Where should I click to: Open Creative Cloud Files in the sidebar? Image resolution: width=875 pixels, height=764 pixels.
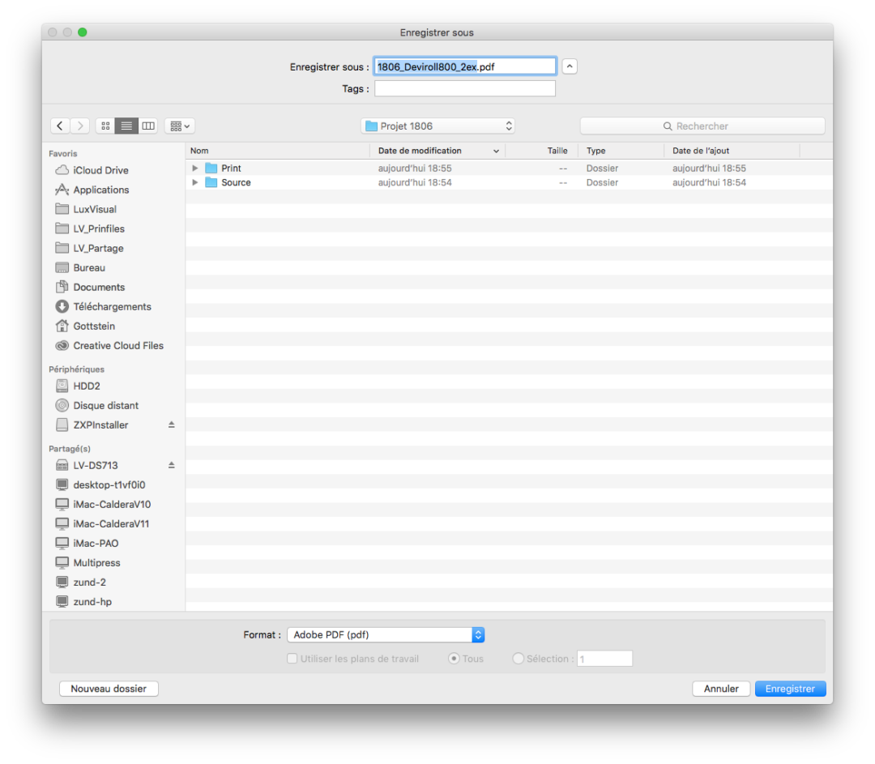click(x=118, y=345)
